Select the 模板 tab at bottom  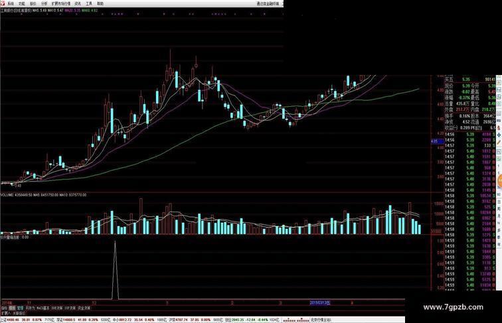click(12, 308)
